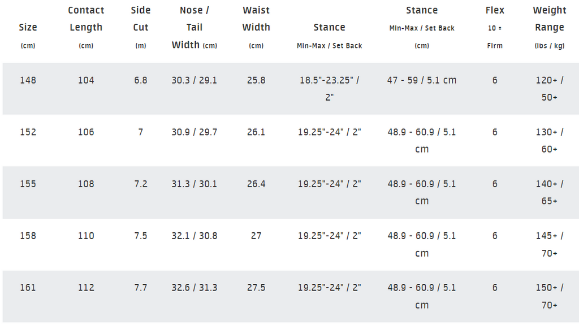The width and height of the screenshot is (579, 325).
Task: Click the Side Cut column header
Action: [x=141, y=27]
